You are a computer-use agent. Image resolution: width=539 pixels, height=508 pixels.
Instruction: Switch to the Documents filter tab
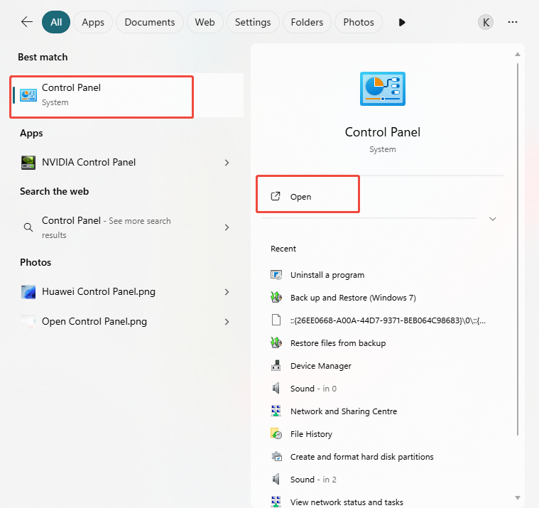[150, 22]
